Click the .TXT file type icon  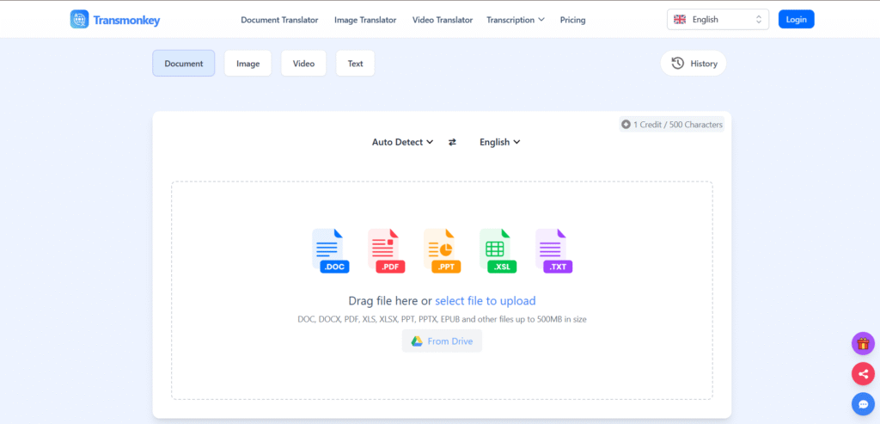pos(554,250)
